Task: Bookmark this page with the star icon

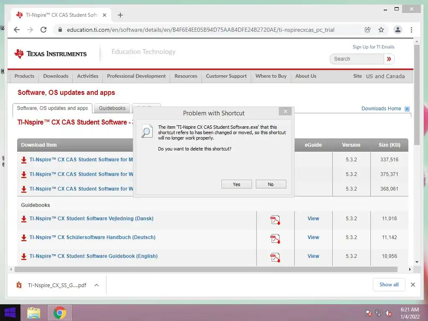Action: [381, 30]
